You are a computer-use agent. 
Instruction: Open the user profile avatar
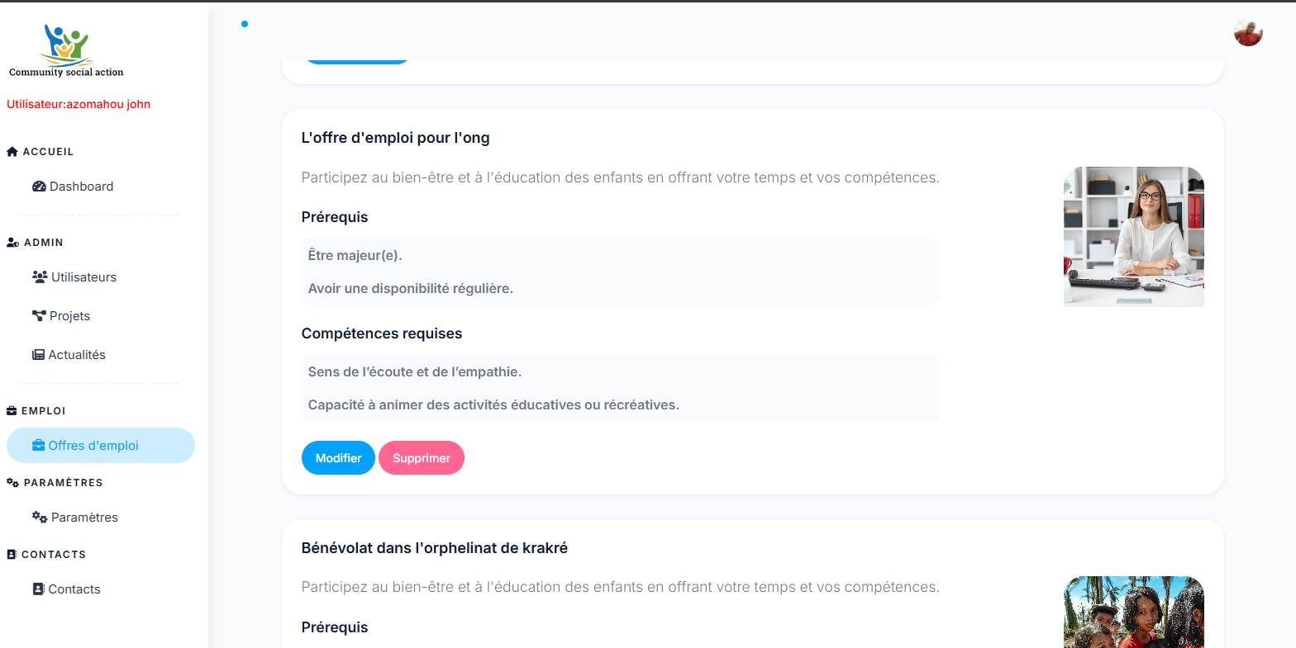[1248, 32]
